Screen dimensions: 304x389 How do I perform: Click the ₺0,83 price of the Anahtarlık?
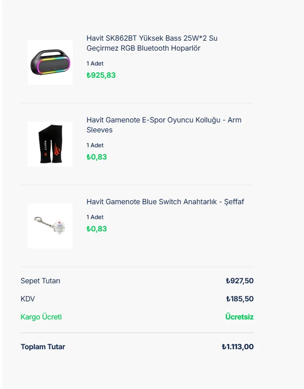coord(97,229)
